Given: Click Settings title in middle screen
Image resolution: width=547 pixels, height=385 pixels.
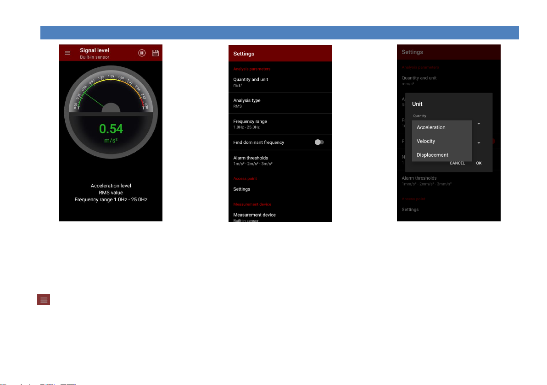Looking at the screenshot, I should point(244,54).
